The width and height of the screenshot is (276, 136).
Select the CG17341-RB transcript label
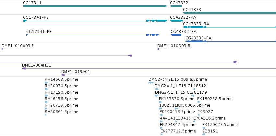click(36, 17)
